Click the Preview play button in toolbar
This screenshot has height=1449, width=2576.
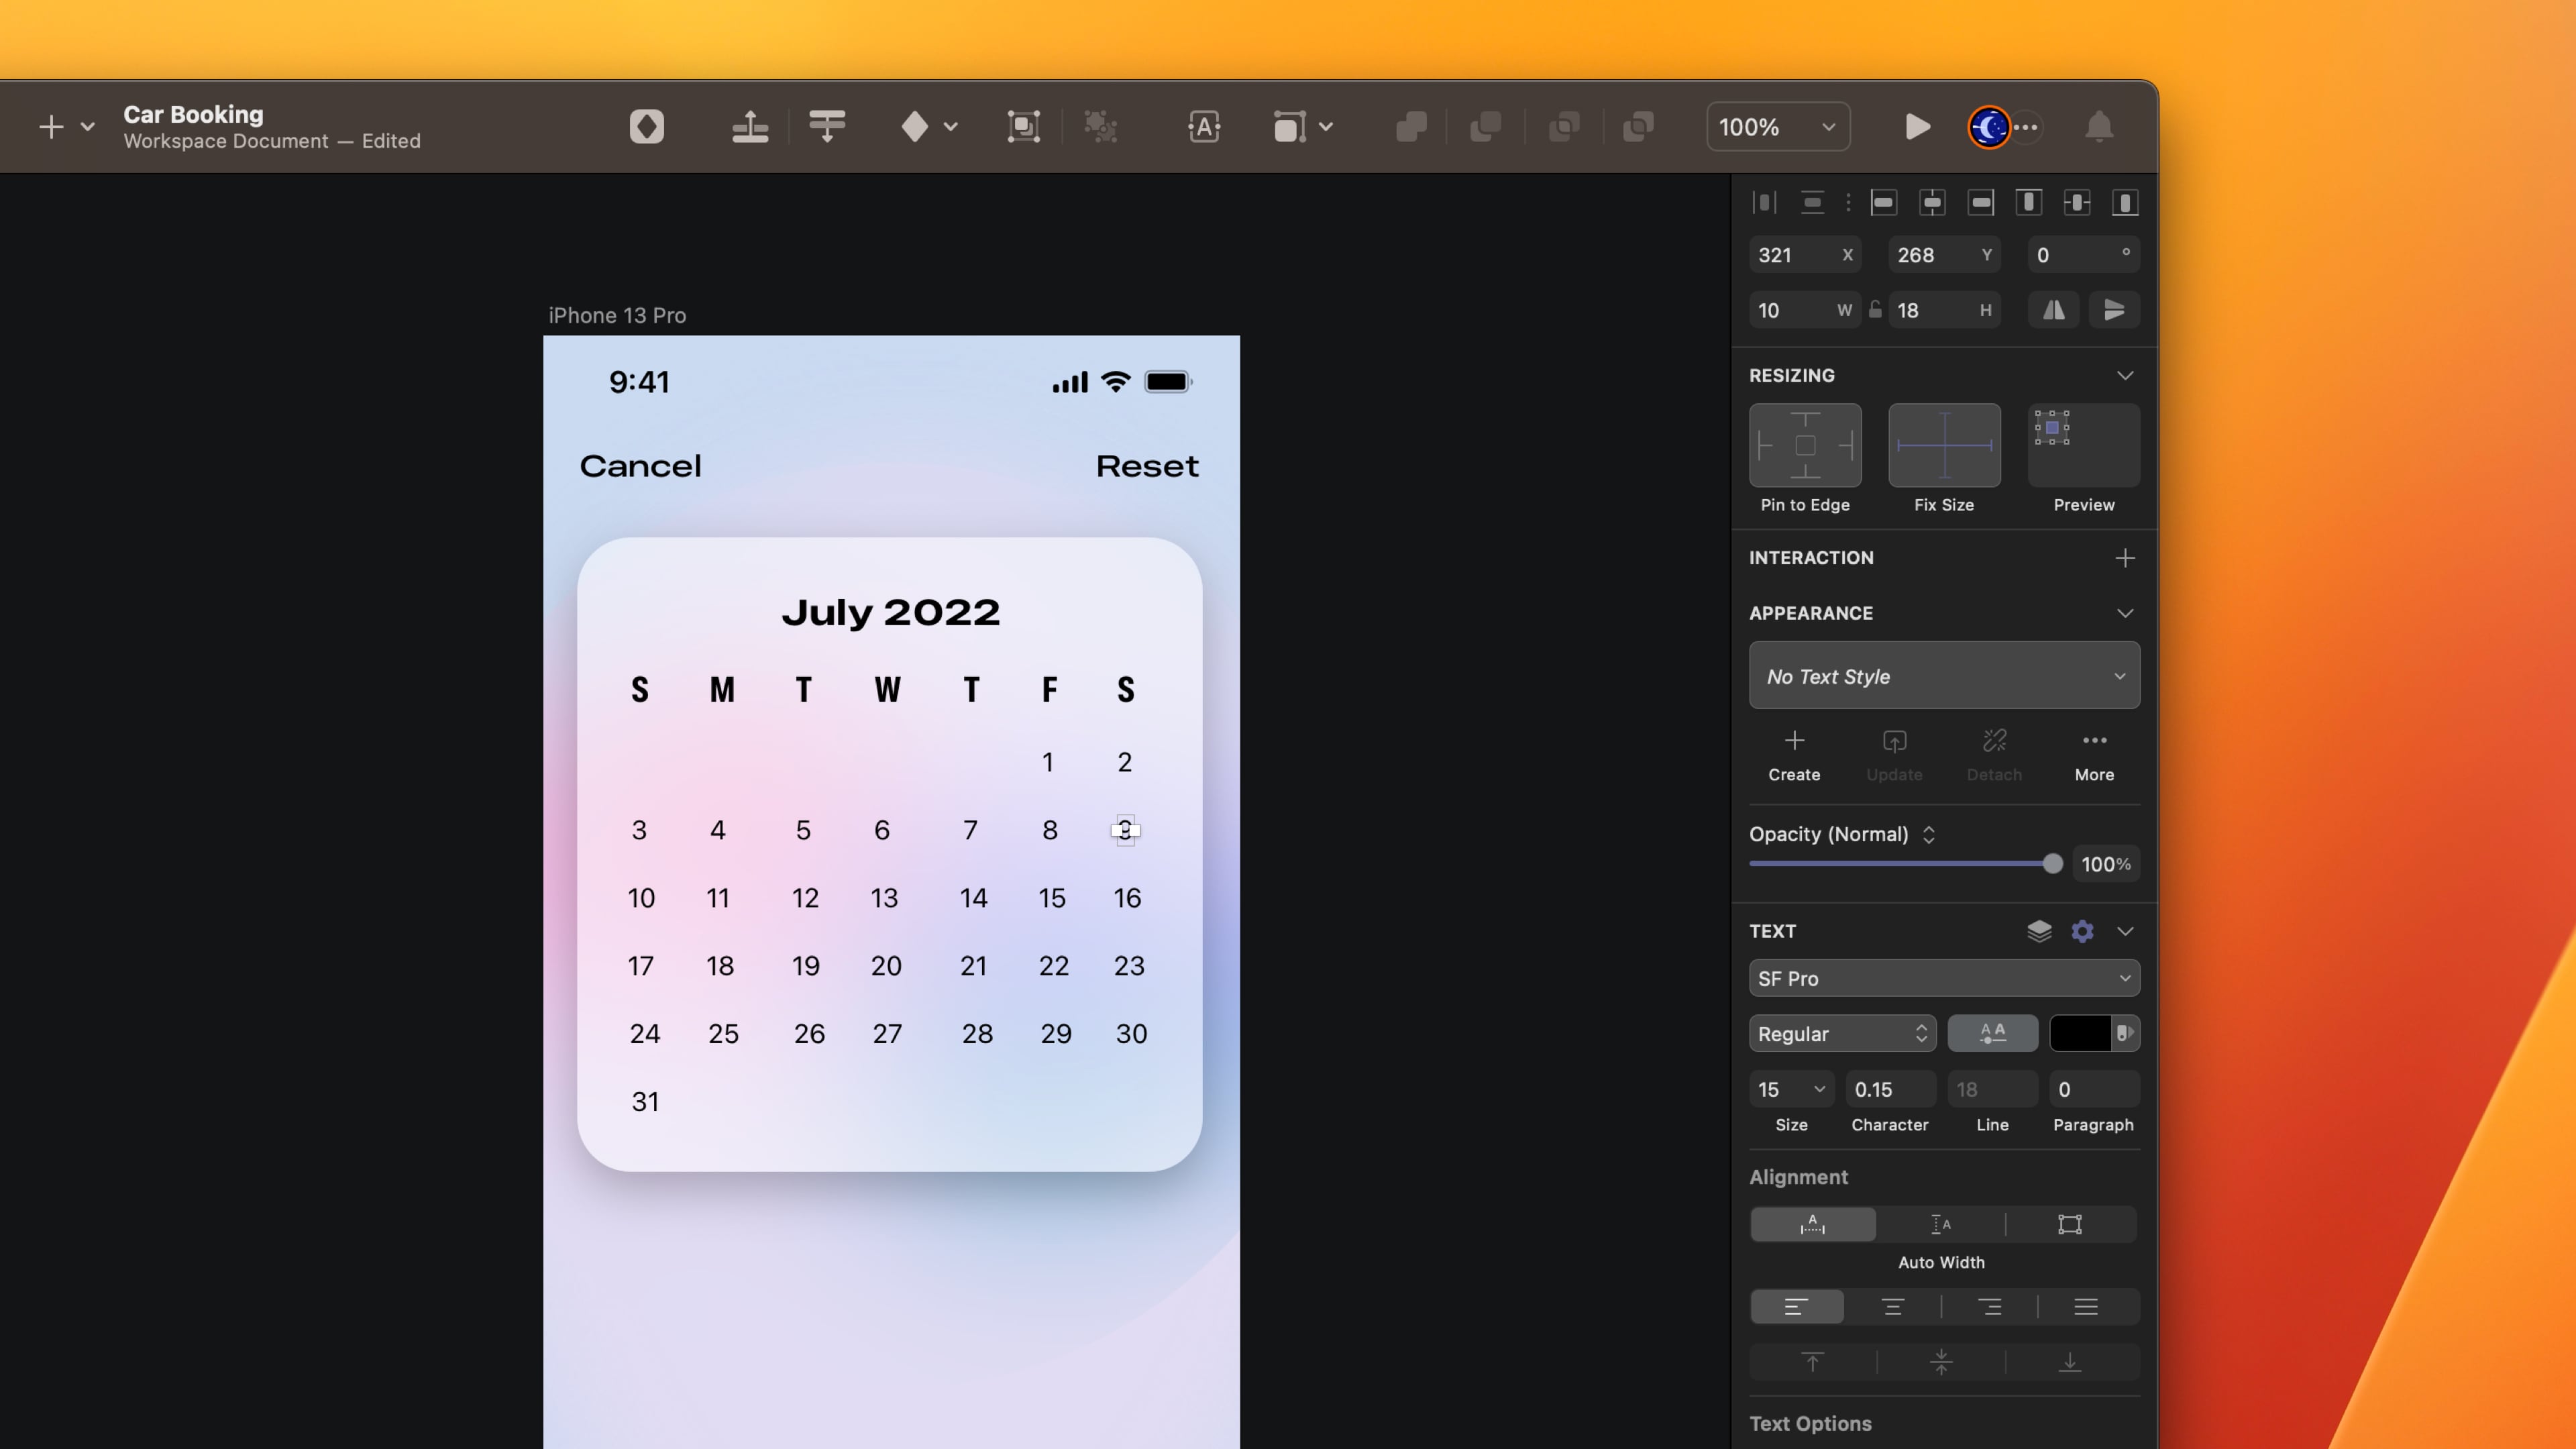1917,127
